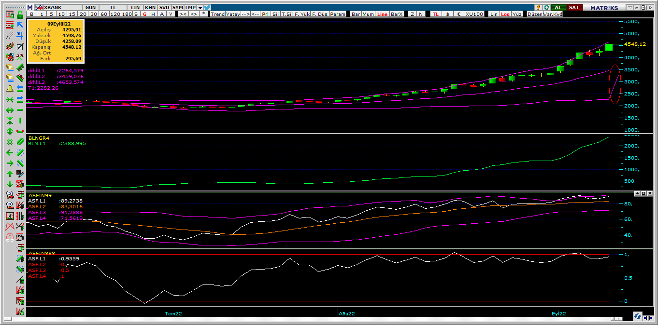Click the green AL buy button

click(x=558, y=8)
